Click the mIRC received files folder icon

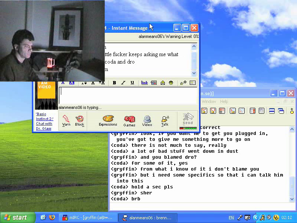pyautogui.click(x=213, y=110)
